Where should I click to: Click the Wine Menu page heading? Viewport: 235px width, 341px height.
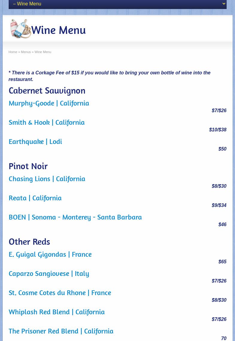click(x=58, y=30)
